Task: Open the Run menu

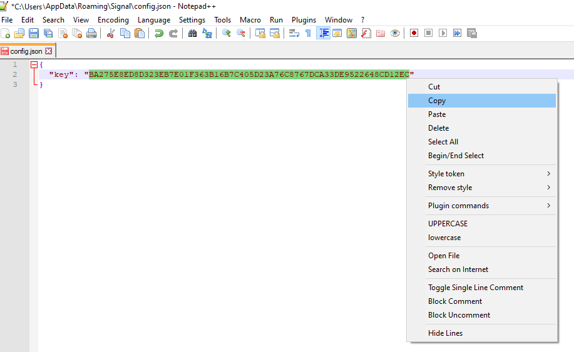Action: [x=277, y=20]
